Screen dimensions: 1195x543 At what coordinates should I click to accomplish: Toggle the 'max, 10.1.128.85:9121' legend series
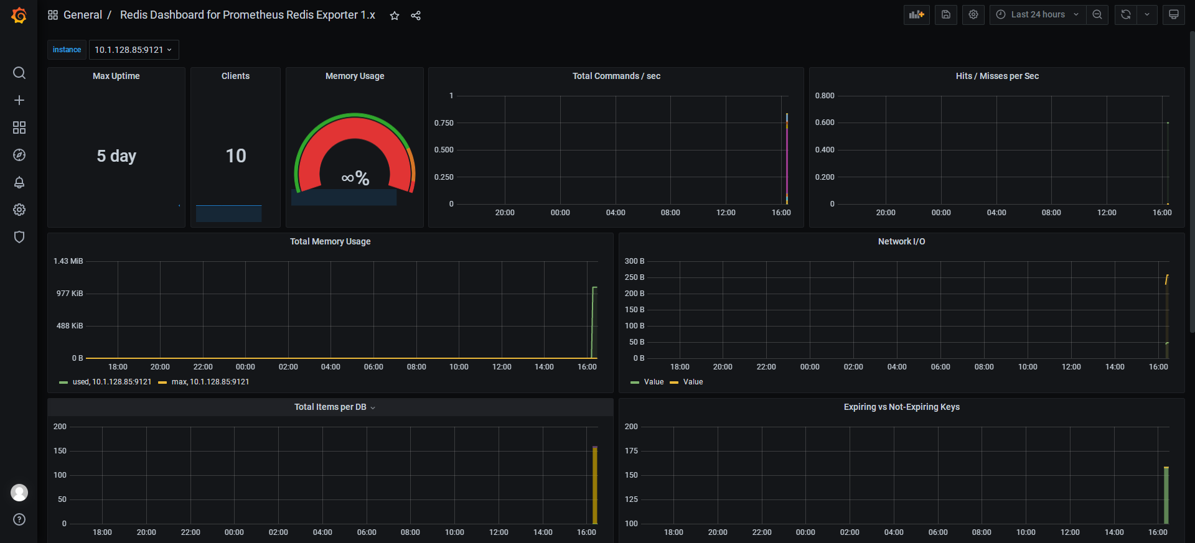pyautogui.click(x=210, y=382)
